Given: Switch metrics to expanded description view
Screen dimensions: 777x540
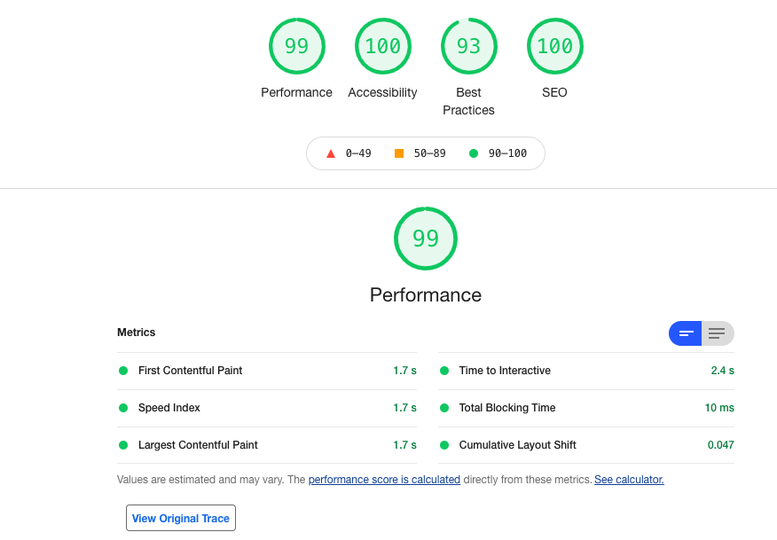Looking at the screenshot, I should click(x=718, y=333).
